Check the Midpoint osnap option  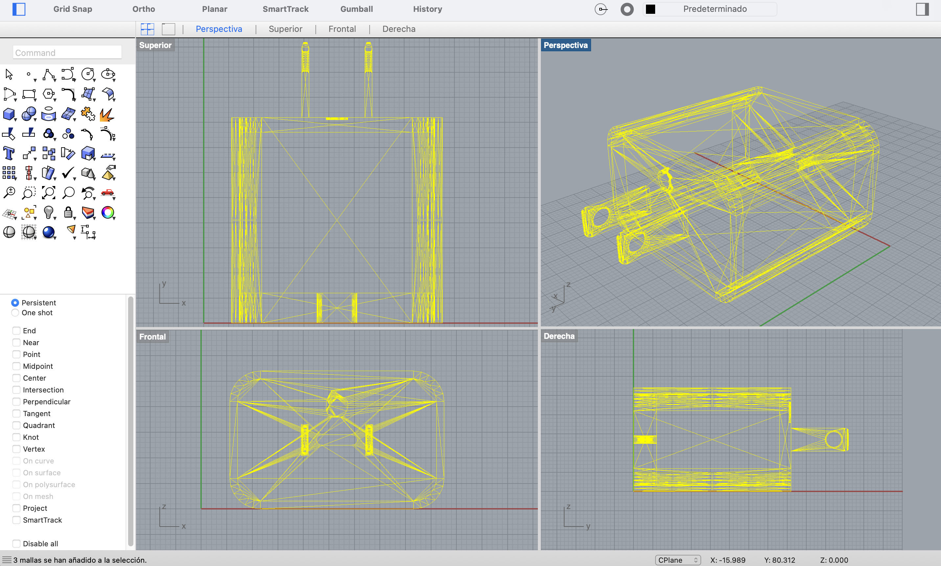click(16, 366)
